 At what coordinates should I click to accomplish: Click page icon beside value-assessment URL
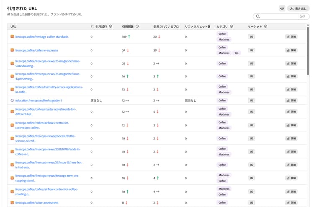(x=12, y=202)
